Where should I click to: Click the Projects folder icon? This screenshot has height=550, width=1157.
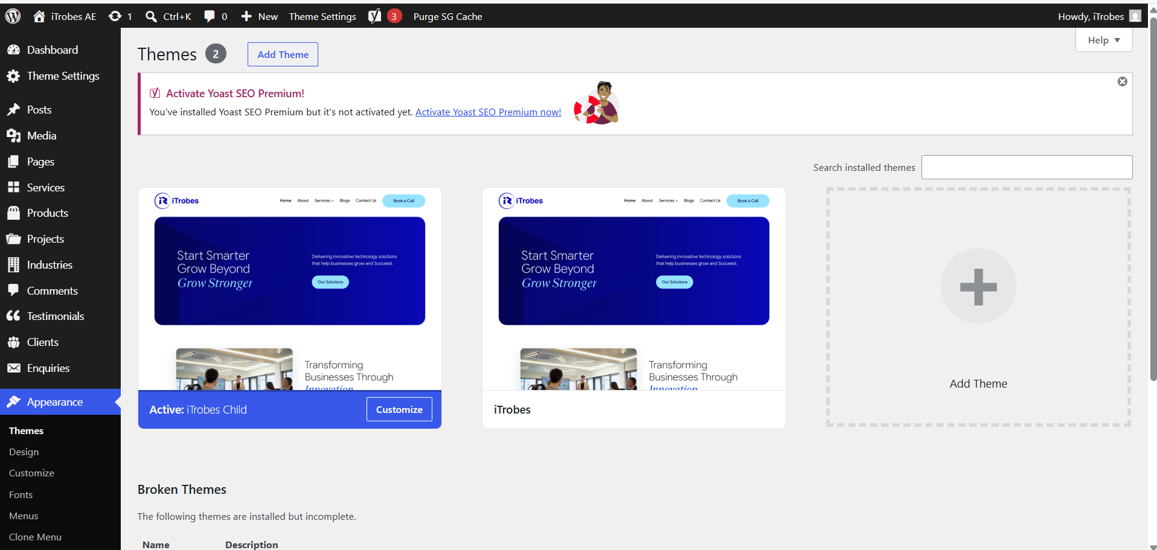(13, 239)
